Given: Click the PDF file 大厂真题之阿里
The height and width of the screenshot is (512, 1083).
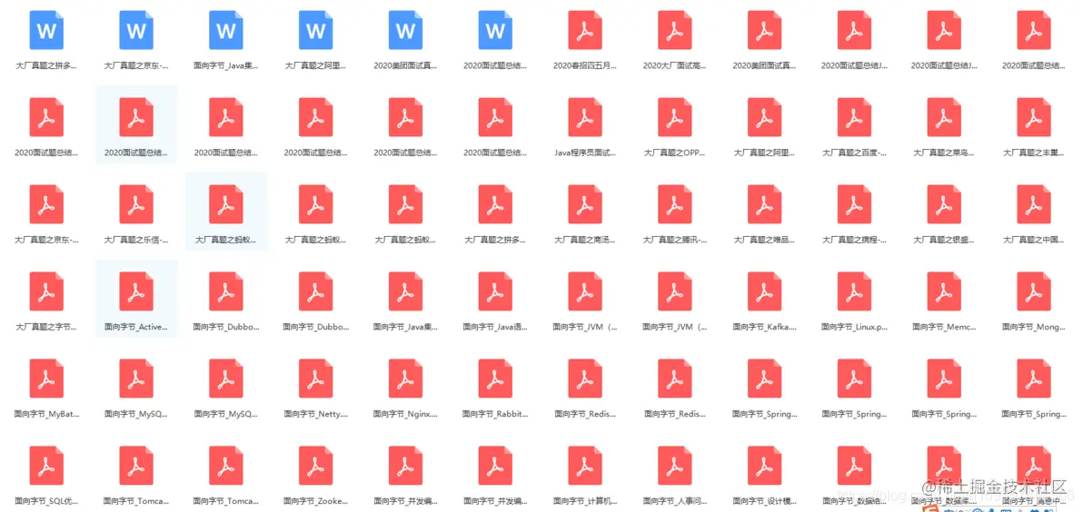Looking at the screenshot, I should pos(765,117).
